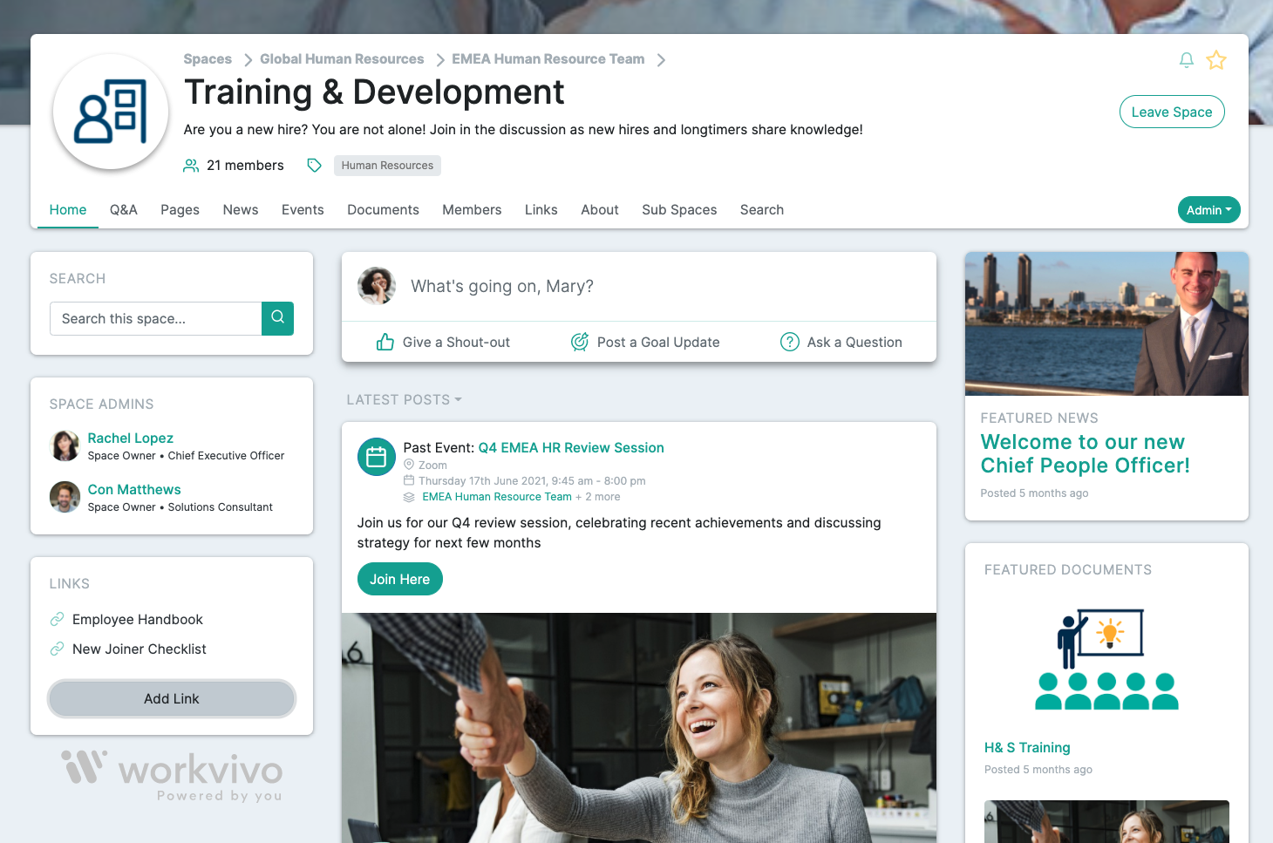1273x843 pixels.
Task: Click the search magnifier button
Action: [277, 318]
